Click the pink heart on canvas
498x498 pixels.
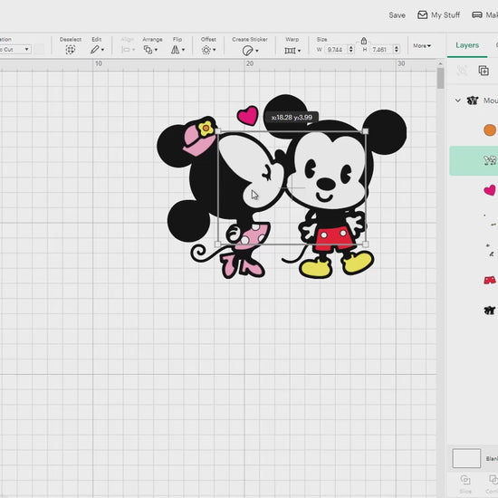click(x=248, y=116)
